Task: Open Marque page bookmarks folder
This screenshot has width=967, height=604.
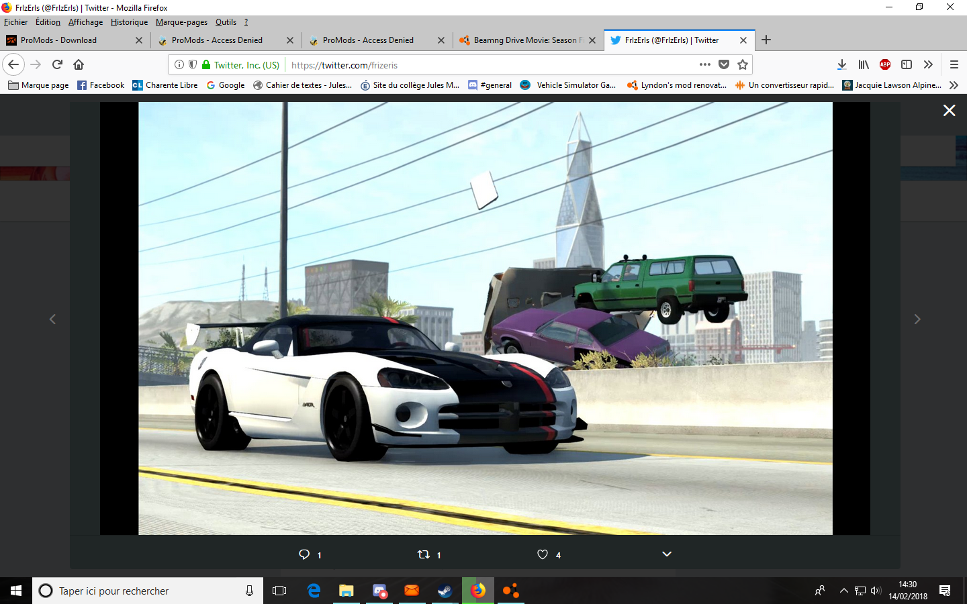Action: tap(38, 85)
